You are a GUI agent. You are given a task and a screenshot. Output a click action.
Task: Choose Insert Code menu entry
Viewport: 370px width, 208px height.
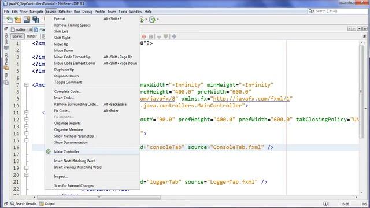coord(92,98)
